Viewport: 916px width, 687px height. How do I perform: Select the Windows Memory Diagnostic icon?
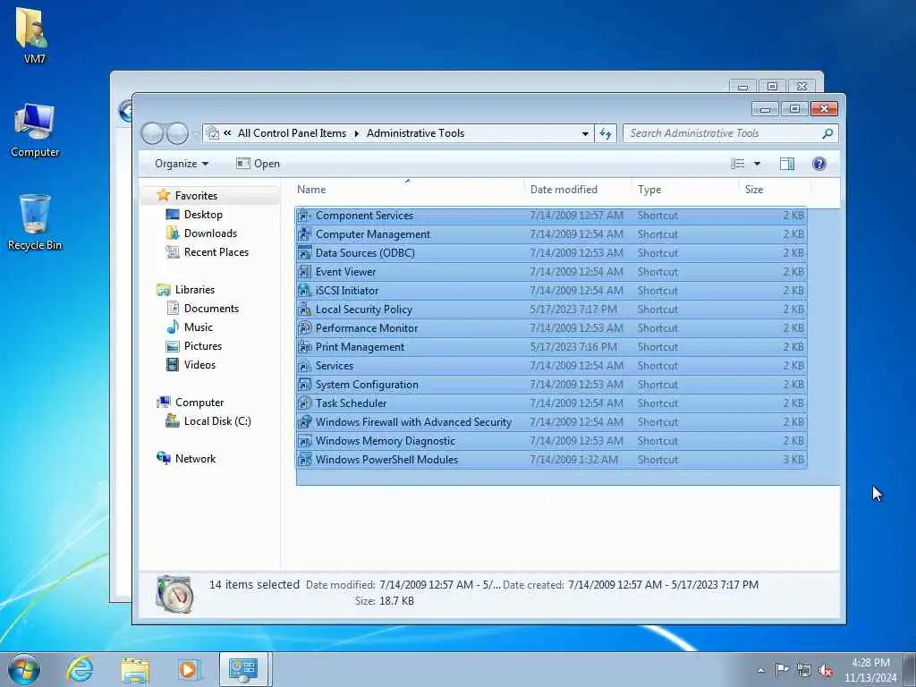304,440
